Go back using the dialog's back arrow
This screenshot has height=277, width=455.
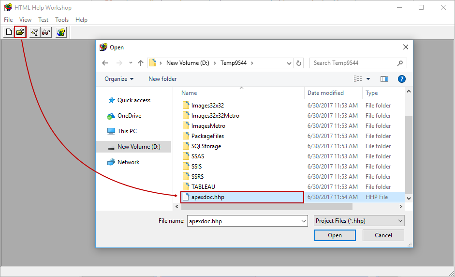[105, 63]
